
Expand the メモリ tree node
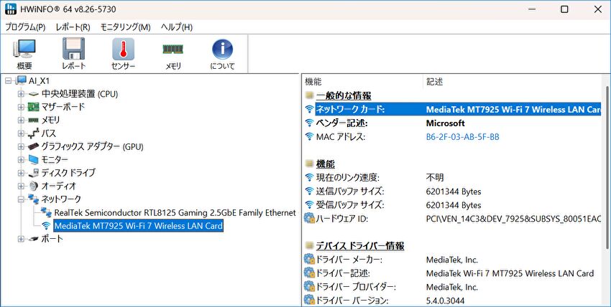coord(21,121)
